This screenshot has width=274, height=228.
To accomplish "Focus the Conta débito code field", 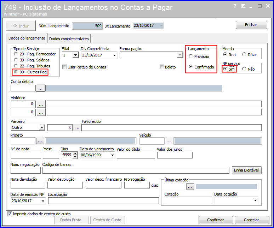I will click(x=23, y=88).
